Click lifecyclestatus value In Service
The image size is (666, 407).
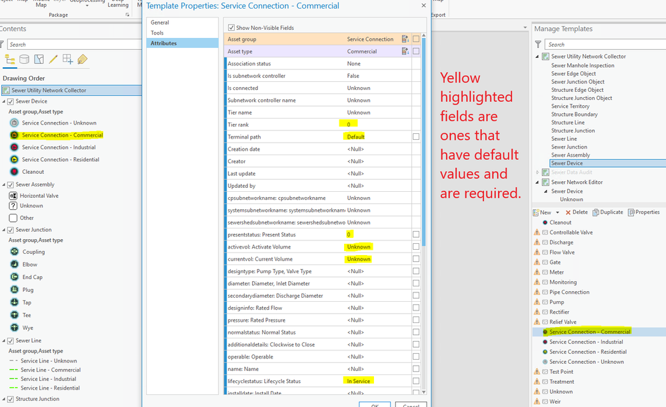[x=359, y=381]
